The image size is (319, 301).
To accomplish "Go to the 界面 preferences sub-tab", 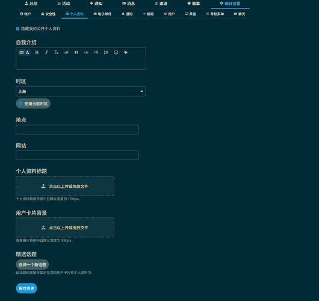I will 190,14.
